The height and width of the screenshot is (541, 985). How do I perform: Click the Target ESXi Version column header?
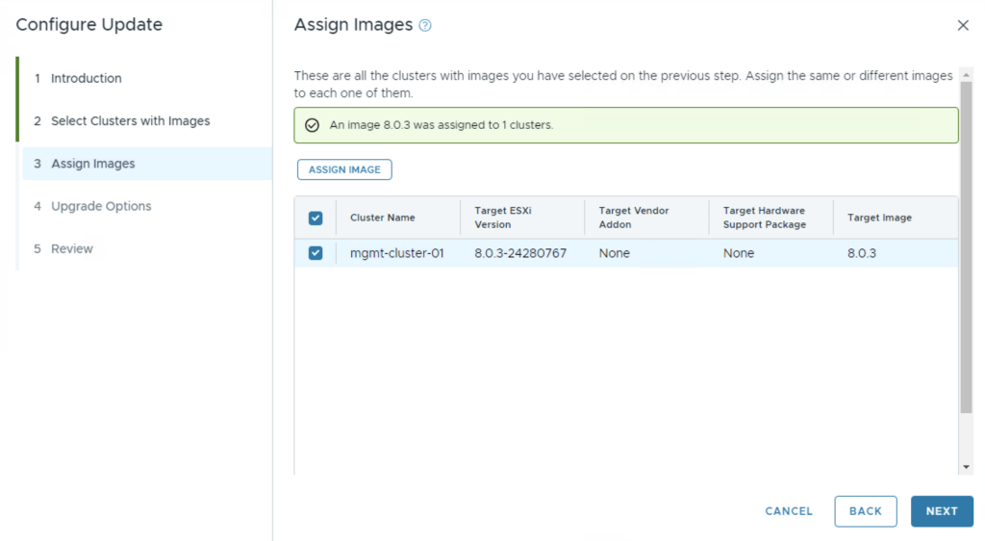(507, 218)
